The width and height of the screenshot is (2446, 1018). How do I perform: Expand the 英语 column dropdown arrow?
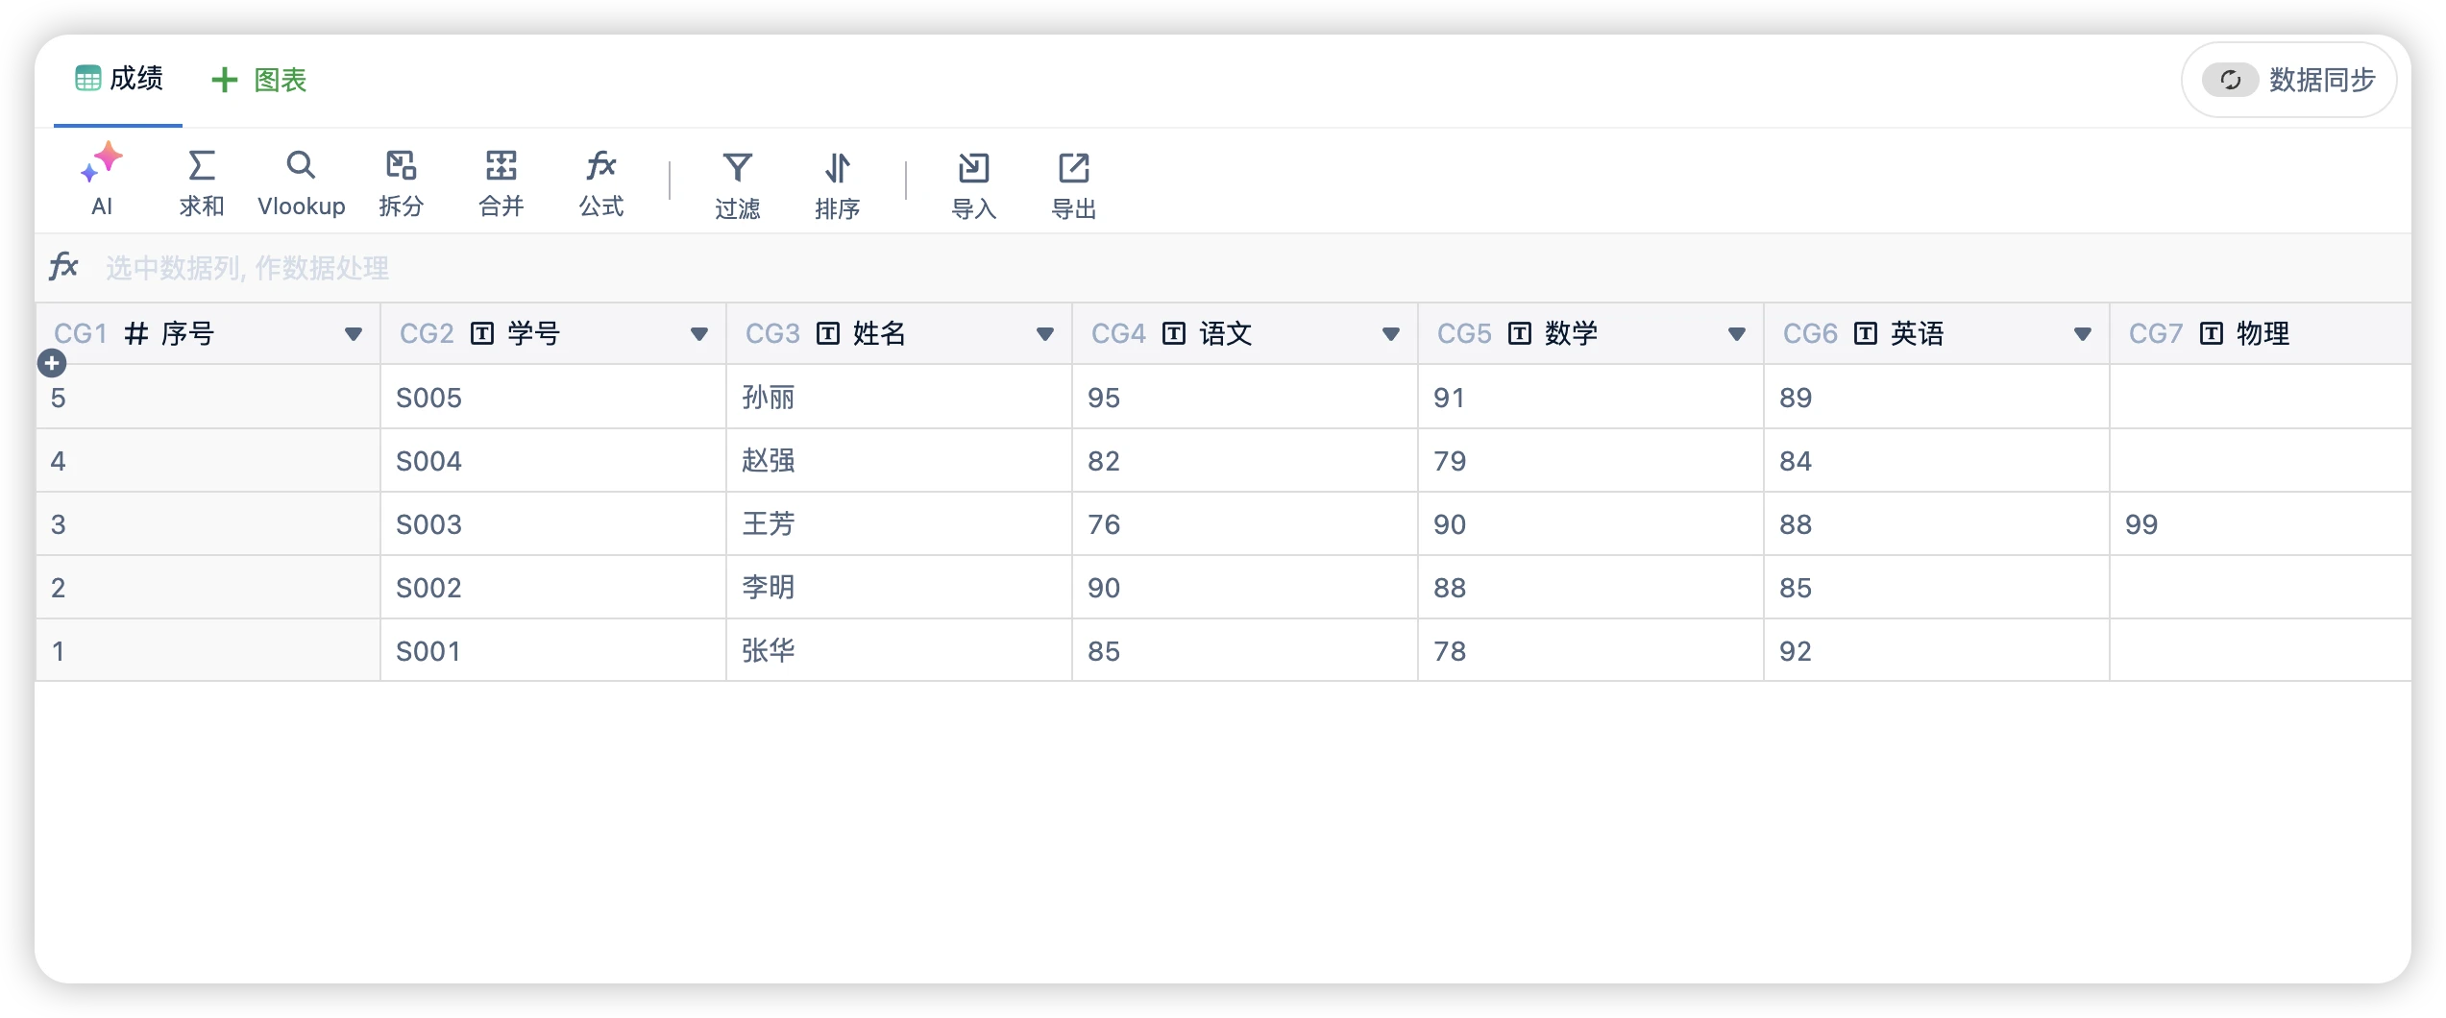coord(2083,334)
